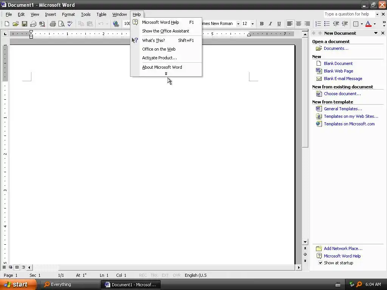Toggle underline formatting

coord(279,24)
